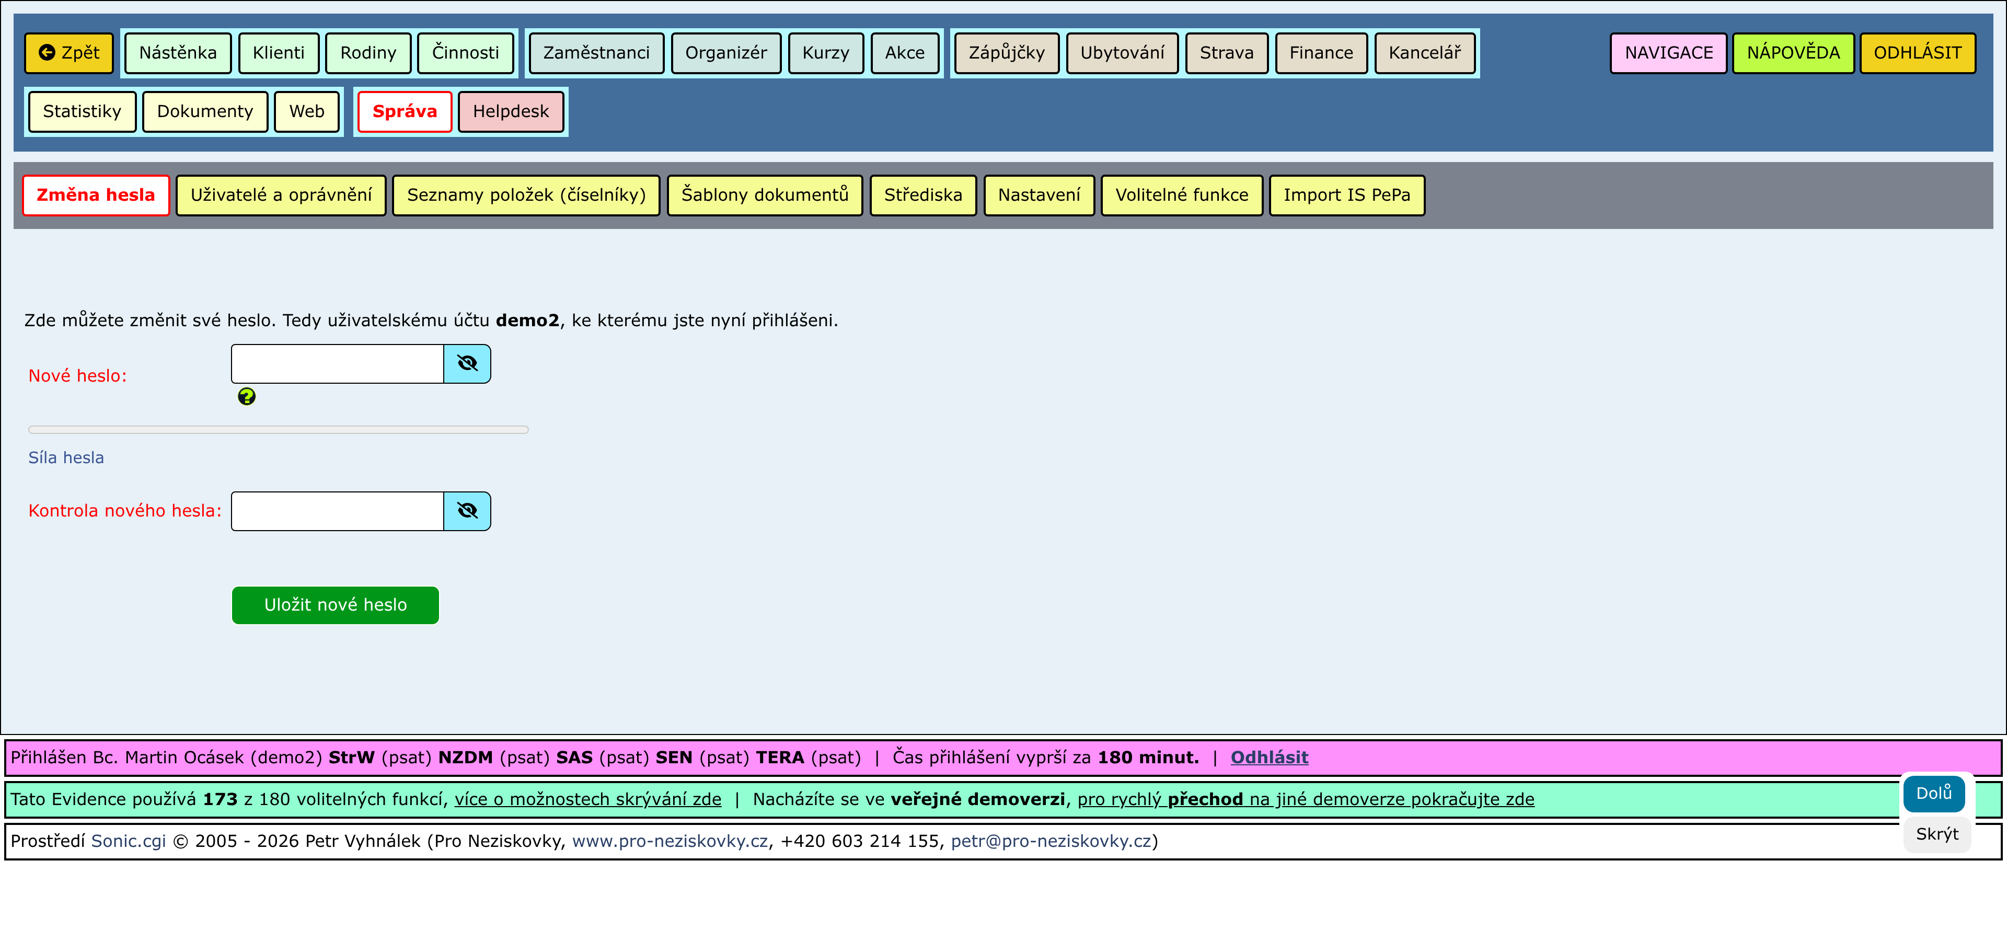Viewport: 2007px width, 941px height.
Task: Click the green question mark help icon
Action: (x=246, y=396)
